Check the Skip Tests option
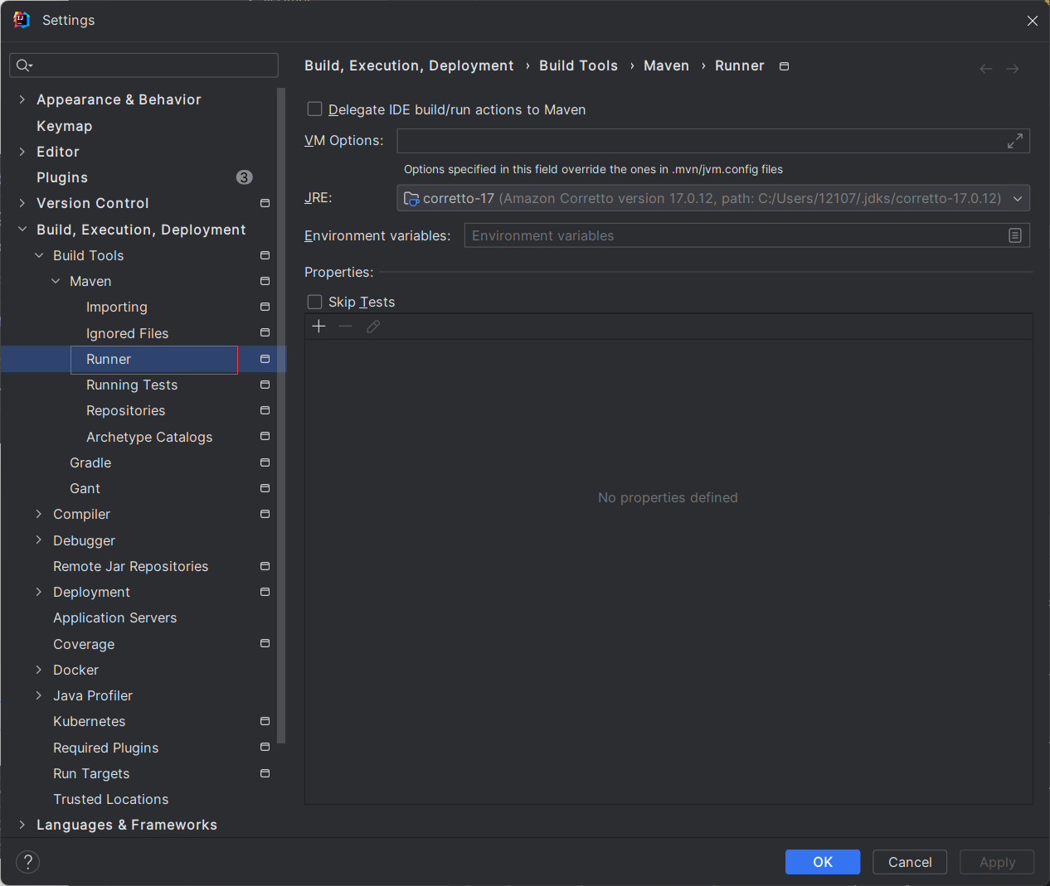 [x=314, y=302]
